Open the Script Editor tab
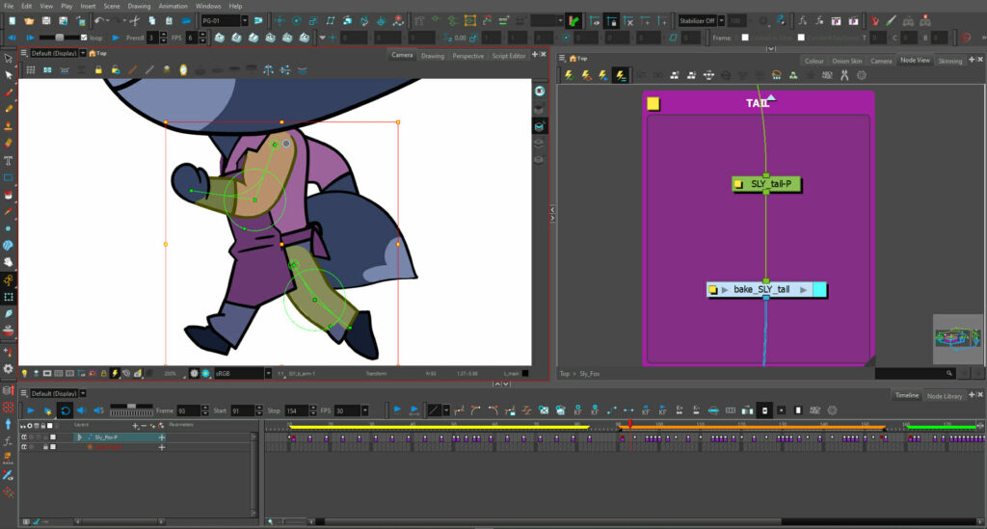Viewport: 987px width, 529px height. coord(509,56)
